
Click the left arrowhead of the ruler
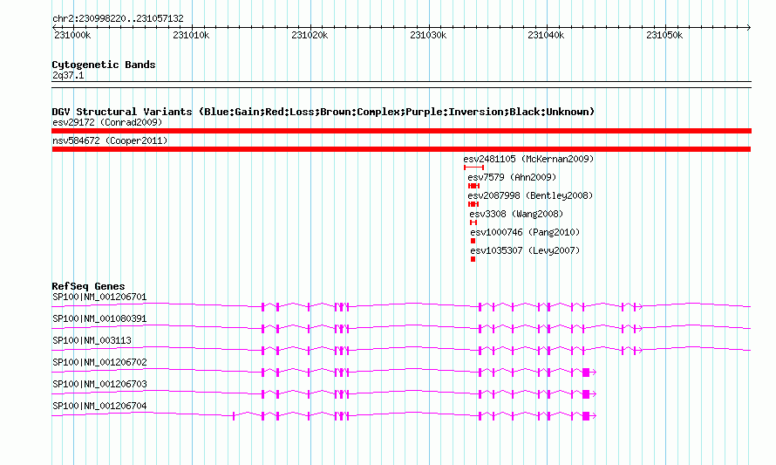pos(54,27)
